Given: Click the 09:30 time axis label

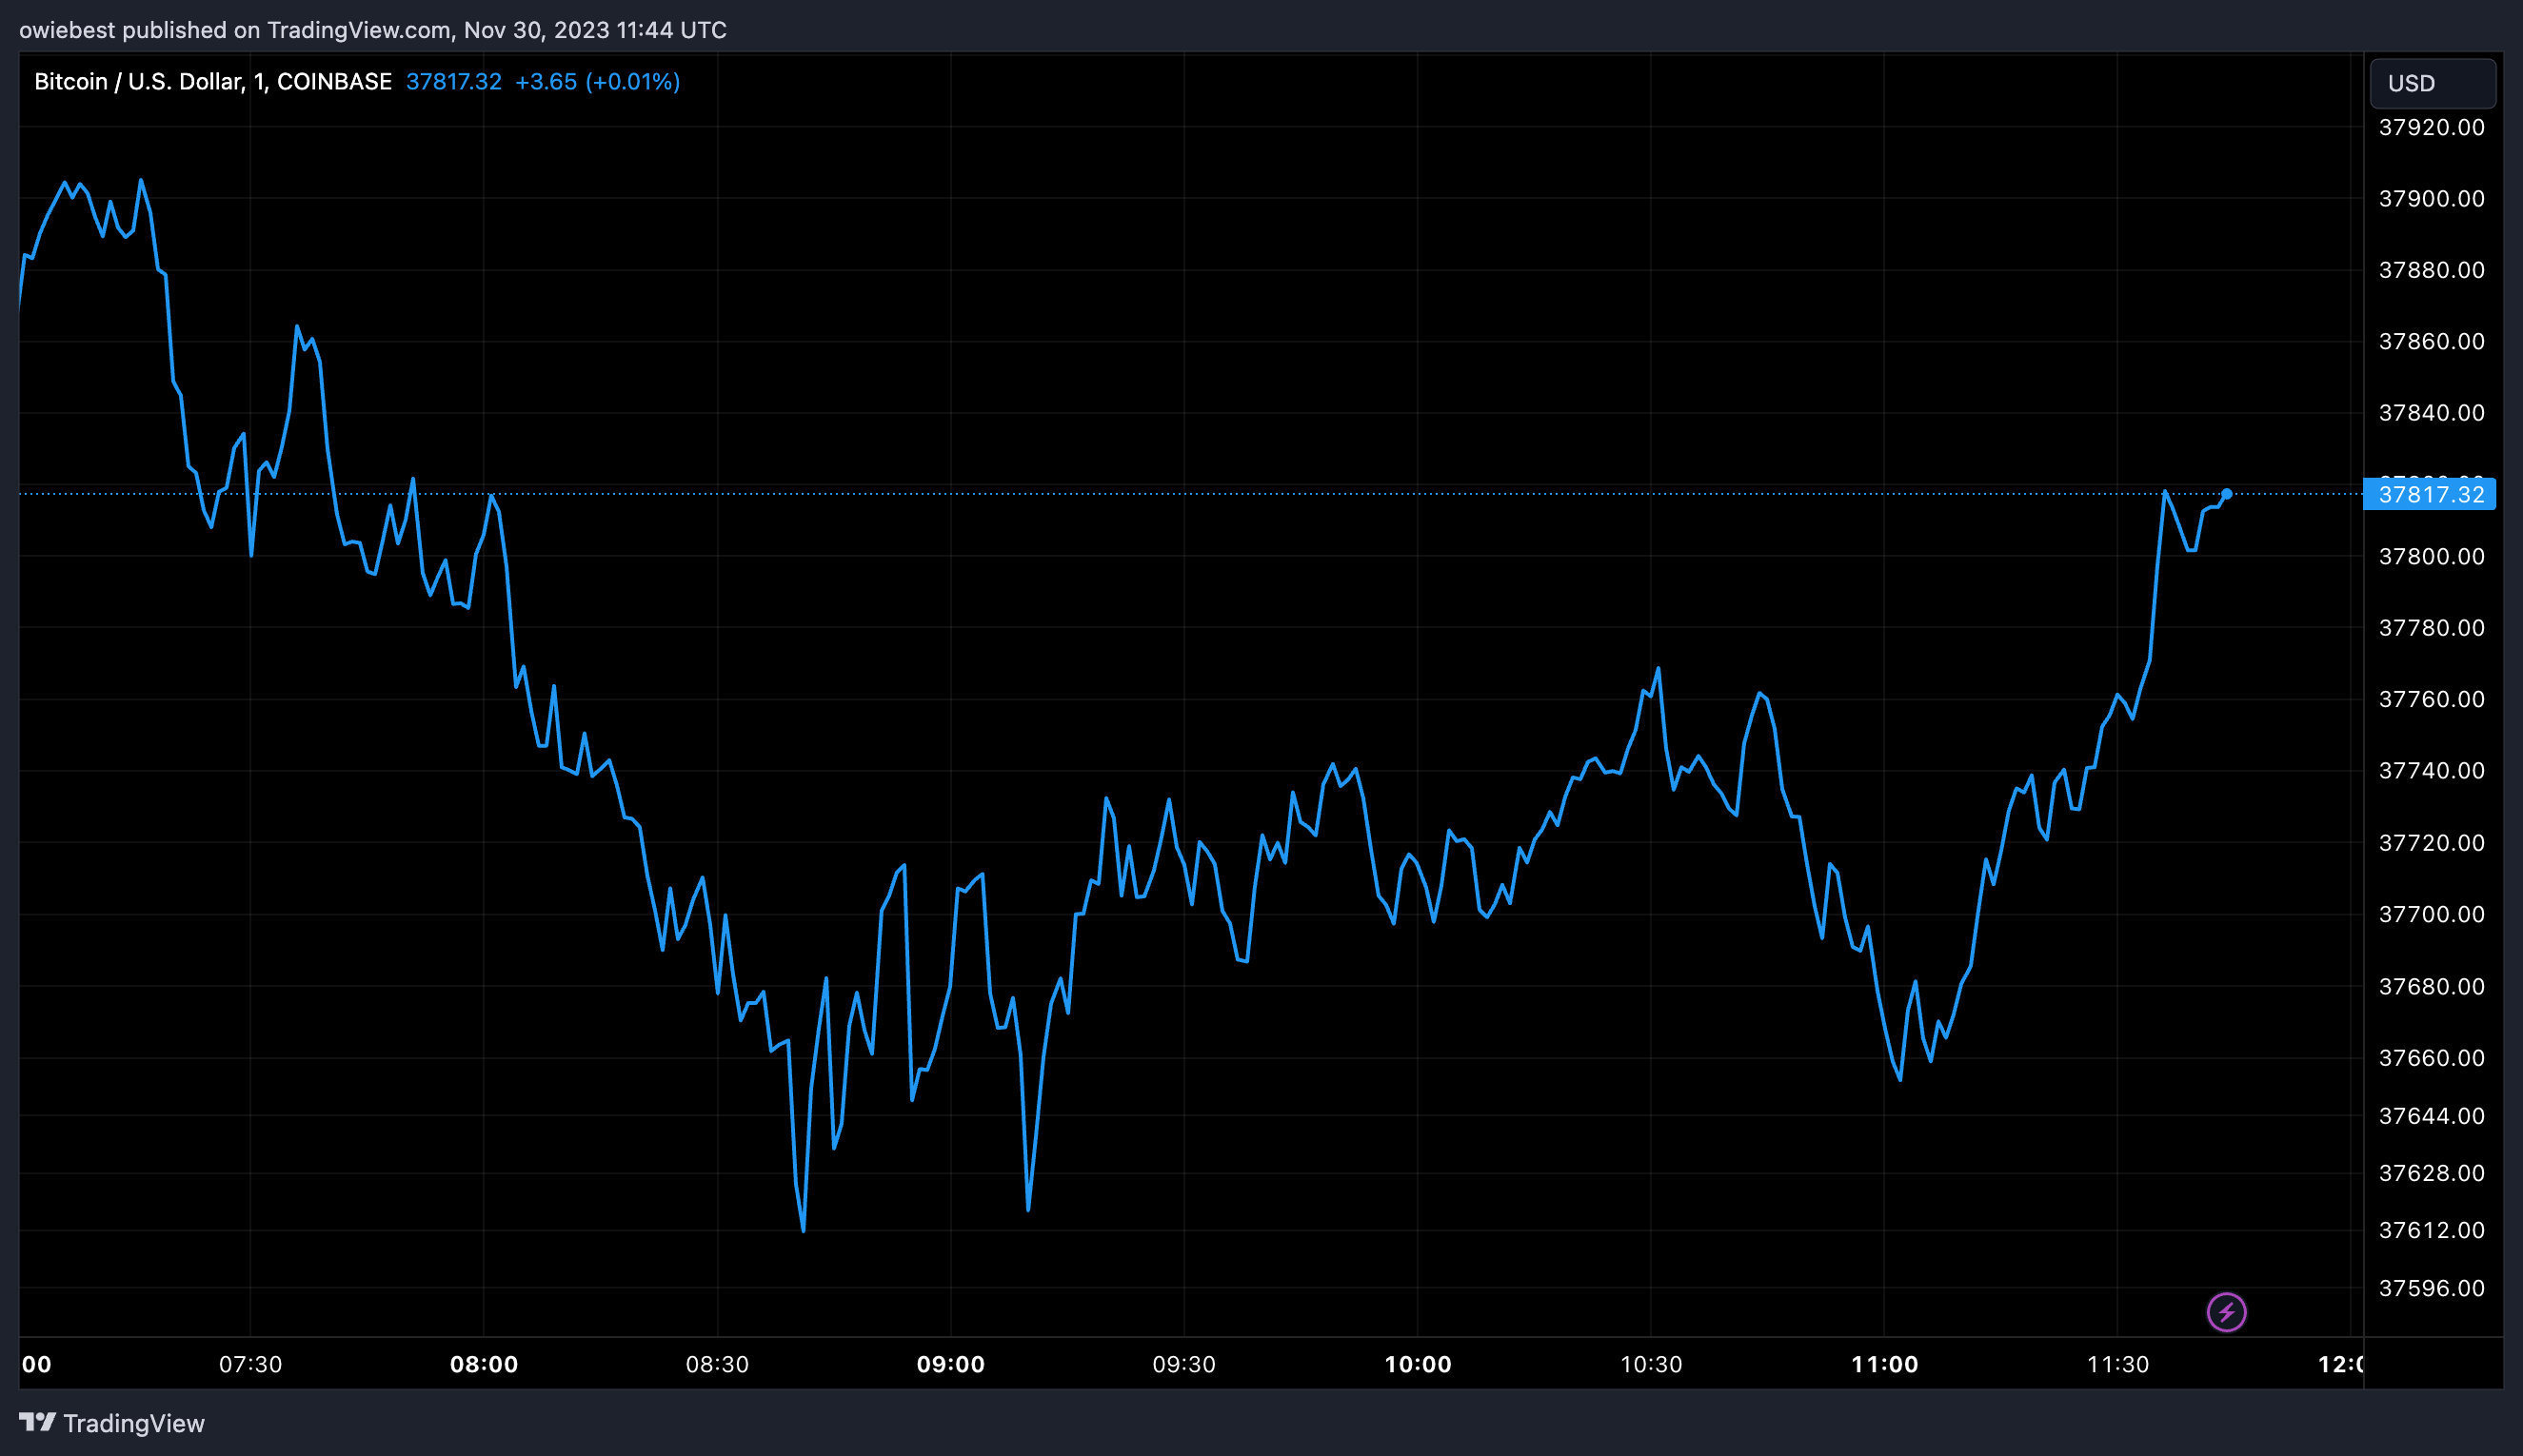Looking at the screenshot, I should click(1183, 1365).
